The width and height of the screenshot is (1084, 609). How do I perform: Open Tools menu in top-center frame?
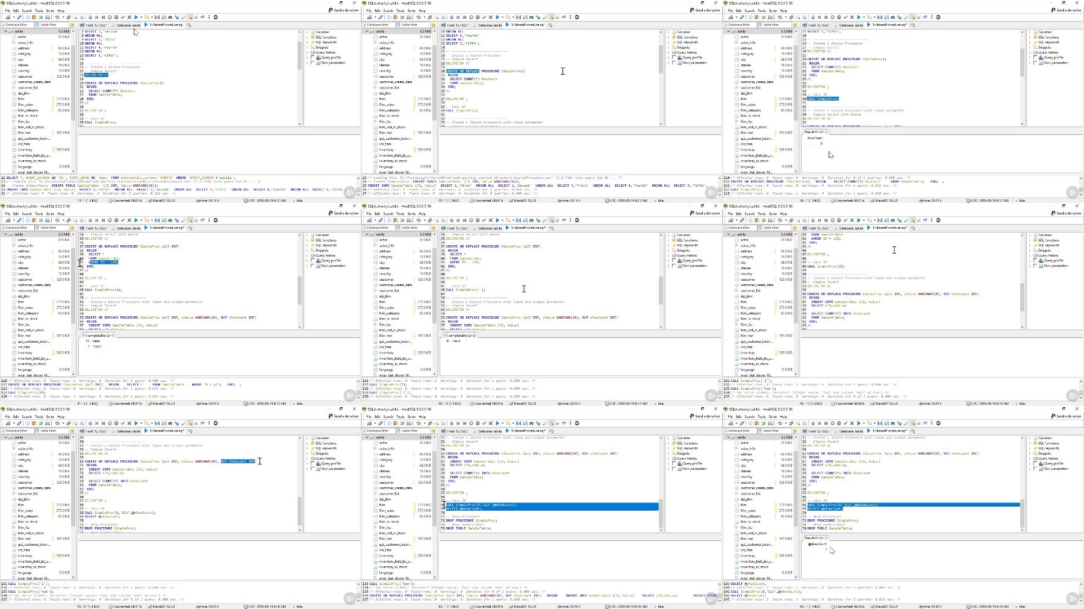(400, 10)
